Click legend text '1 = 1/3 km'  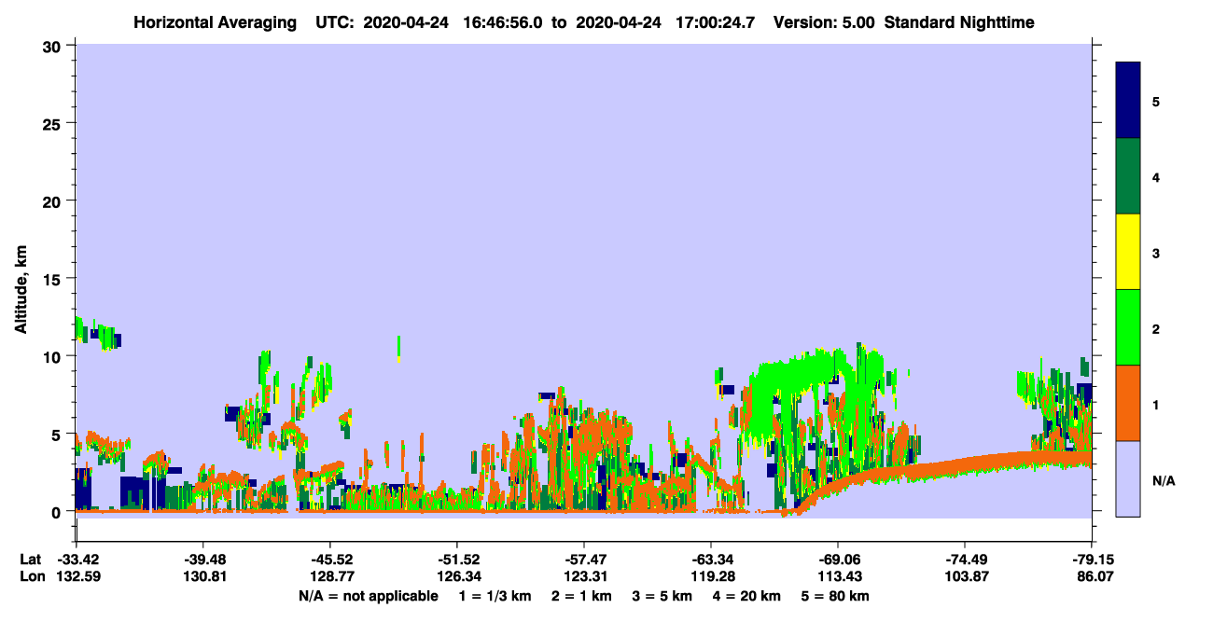point(495,596)
